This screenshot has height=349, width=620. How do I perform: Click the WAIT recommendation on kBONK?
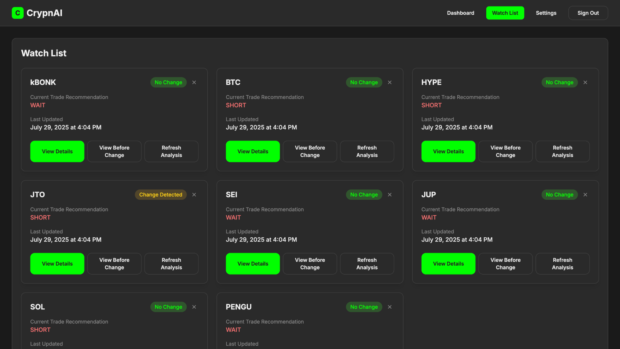tap(38, 105)
